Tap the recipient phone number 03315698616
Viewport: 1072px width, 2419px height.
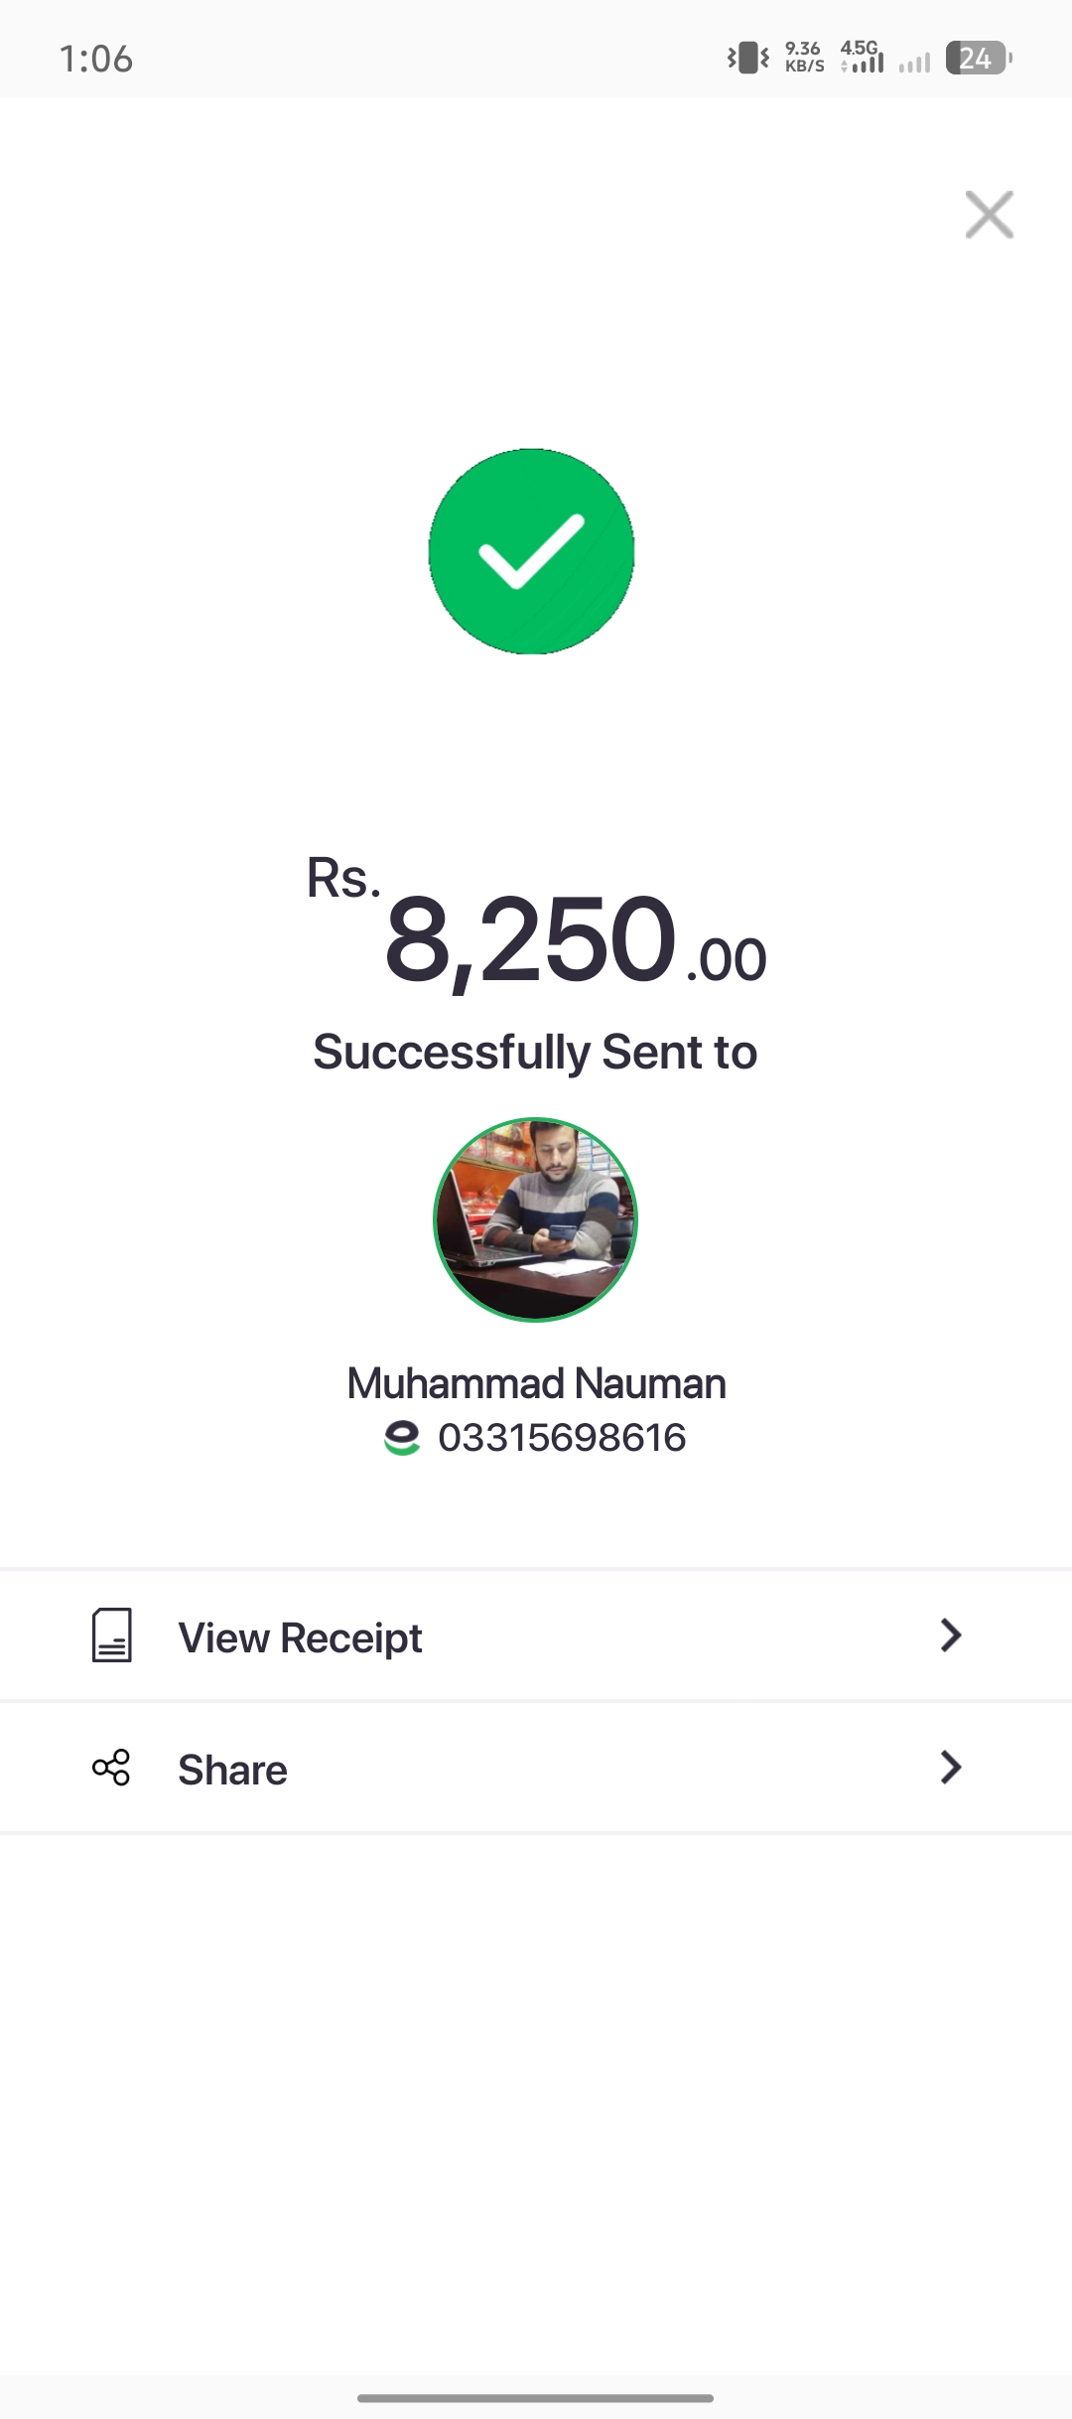(562, 1438)
